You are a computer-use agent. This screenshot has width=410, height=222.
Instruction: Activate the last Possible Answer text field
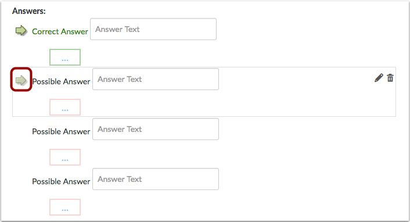156,179
